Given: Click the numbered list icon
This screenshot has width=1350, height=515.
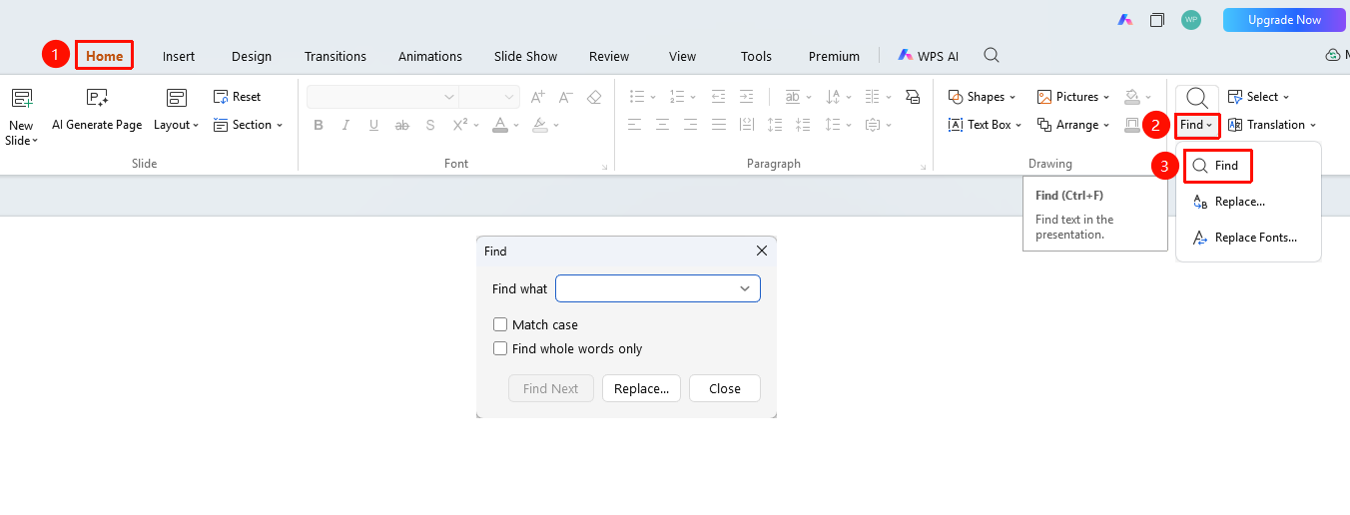Looking at the screenshot, I should [677, 97].
